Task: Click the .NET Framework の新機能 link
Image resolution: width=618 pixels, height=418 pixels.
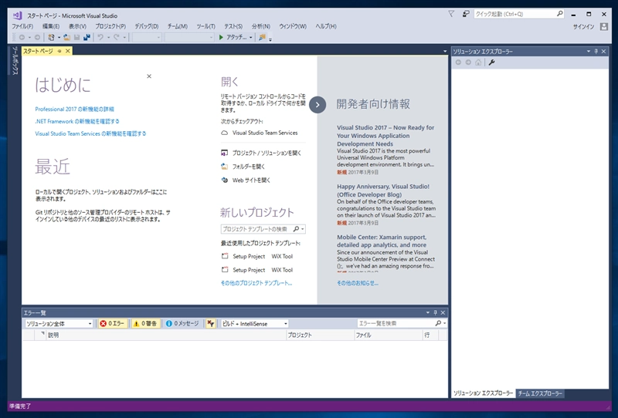Action: coord(77,121)
